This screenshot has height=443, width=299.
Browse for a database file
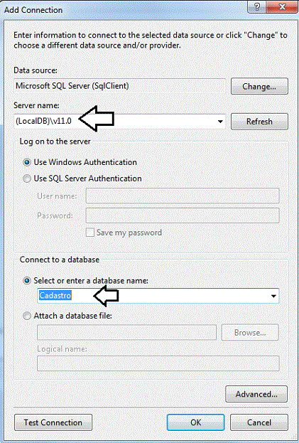(x=250, y=333)
